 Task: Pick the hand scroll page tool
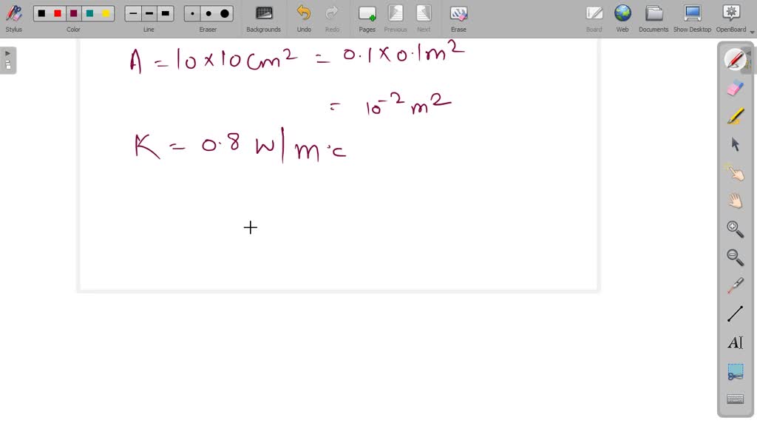click(x=735, y=200)
